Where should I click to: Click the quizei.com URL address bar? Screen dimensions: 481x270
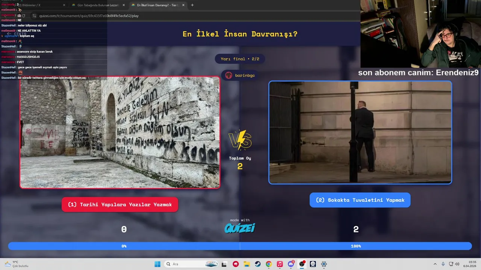click(89, 16)
